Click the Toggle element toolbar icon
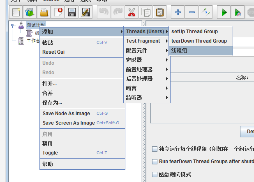 pyautogui.click(x=206, y=12)
